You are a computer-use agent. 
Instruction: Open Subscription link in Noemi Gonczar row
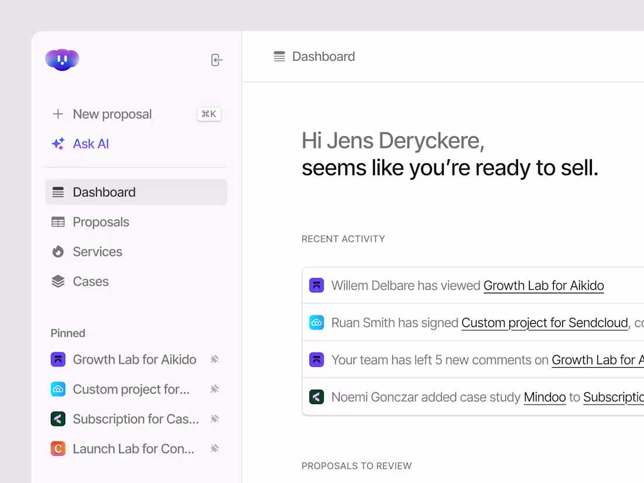coord(614,397)
